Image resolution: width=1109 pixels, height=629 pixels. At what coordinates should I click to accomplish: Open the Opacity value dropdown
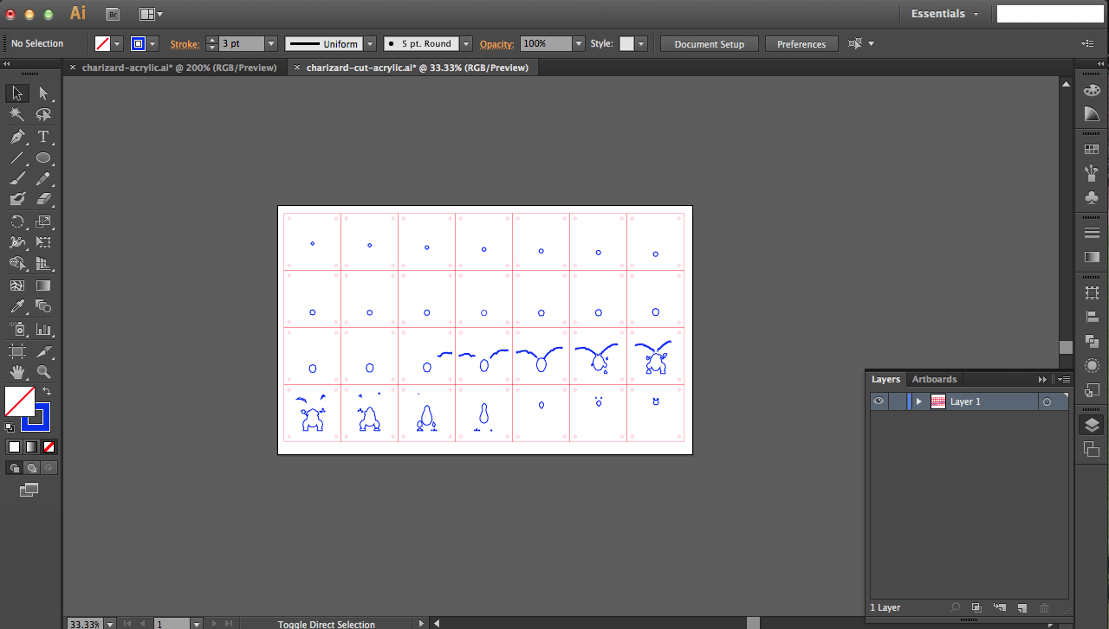click(579, 43)
